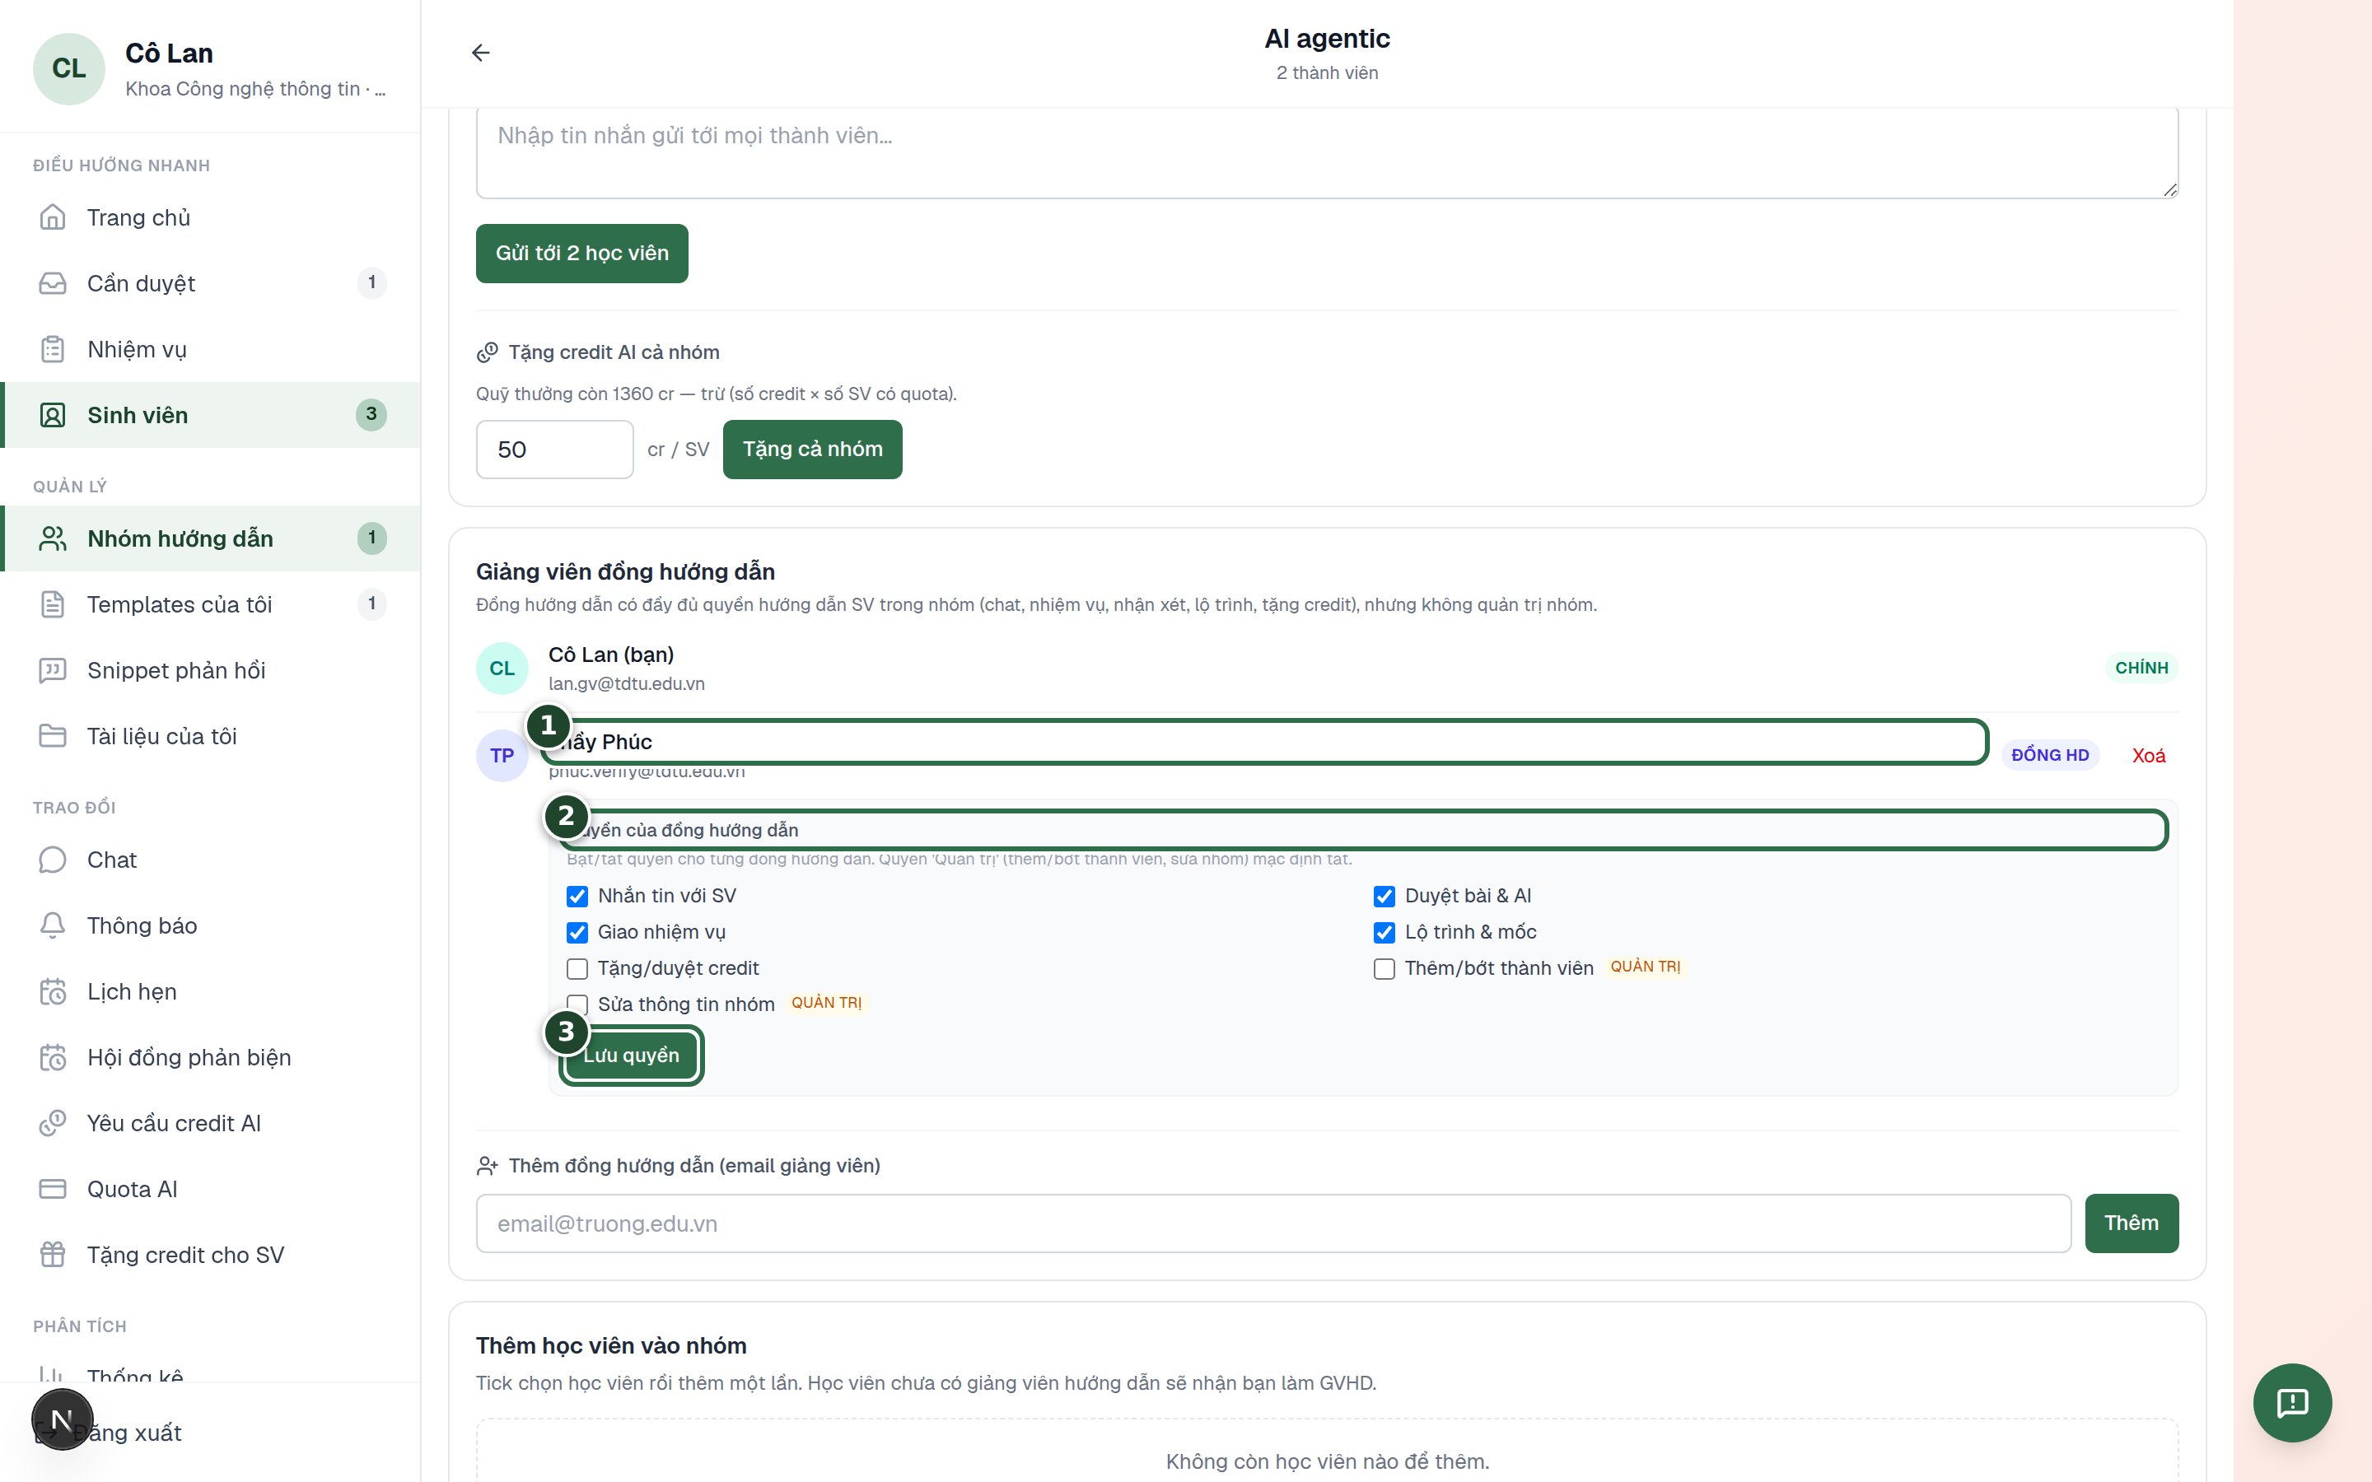Click the Quỹ thưởng còn 1360 cr note
The width and height of the screenshot is (2372, 1482).
tap(717, 394)
